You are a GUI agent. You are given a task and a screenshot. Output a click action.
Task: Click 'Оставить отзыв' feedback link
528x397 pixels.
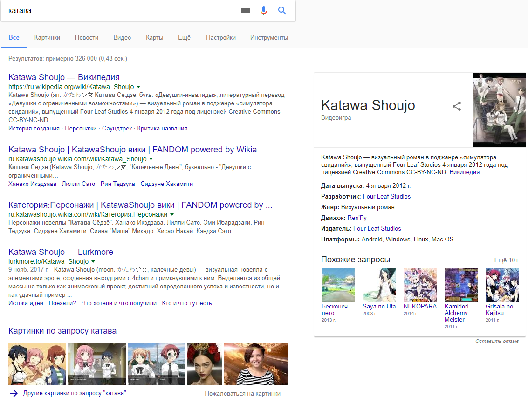point(497,341)
